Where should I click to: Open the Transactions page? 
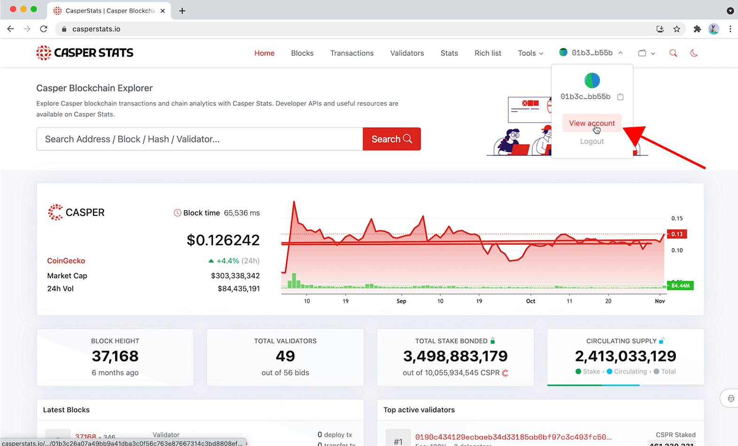(x=352, y=53)
